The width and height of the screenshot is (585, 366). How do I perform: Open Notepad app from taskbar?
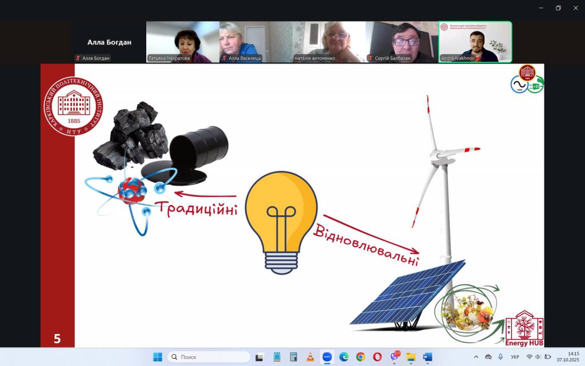click(277, 357)
